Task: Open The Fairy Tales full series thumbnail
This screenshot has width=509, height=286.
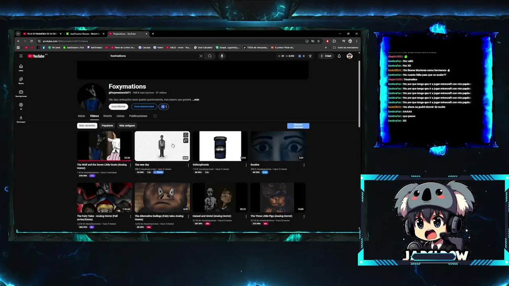Action: [104, 197]
